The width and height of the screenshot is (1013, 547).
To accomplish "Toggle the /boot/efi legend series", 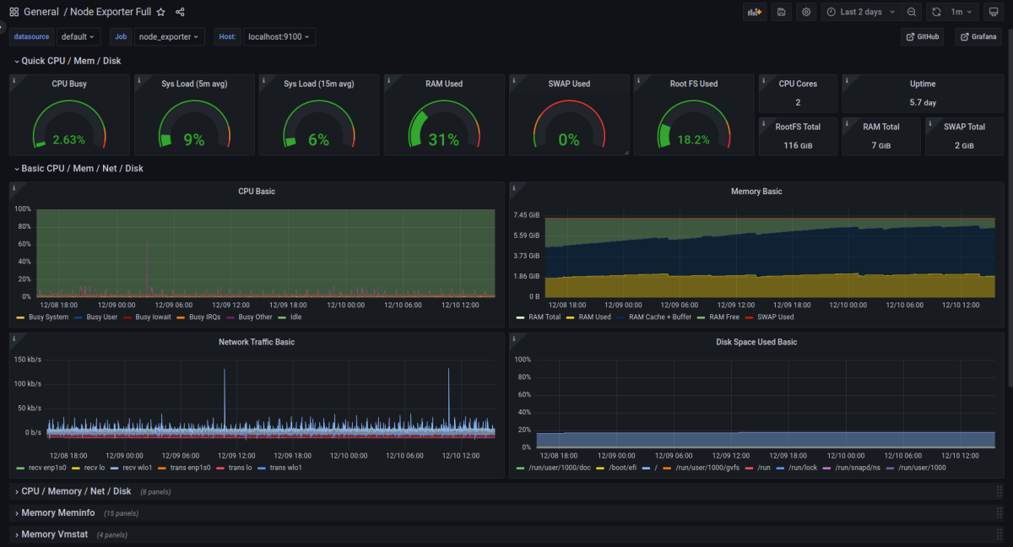I will coord(624,468).
